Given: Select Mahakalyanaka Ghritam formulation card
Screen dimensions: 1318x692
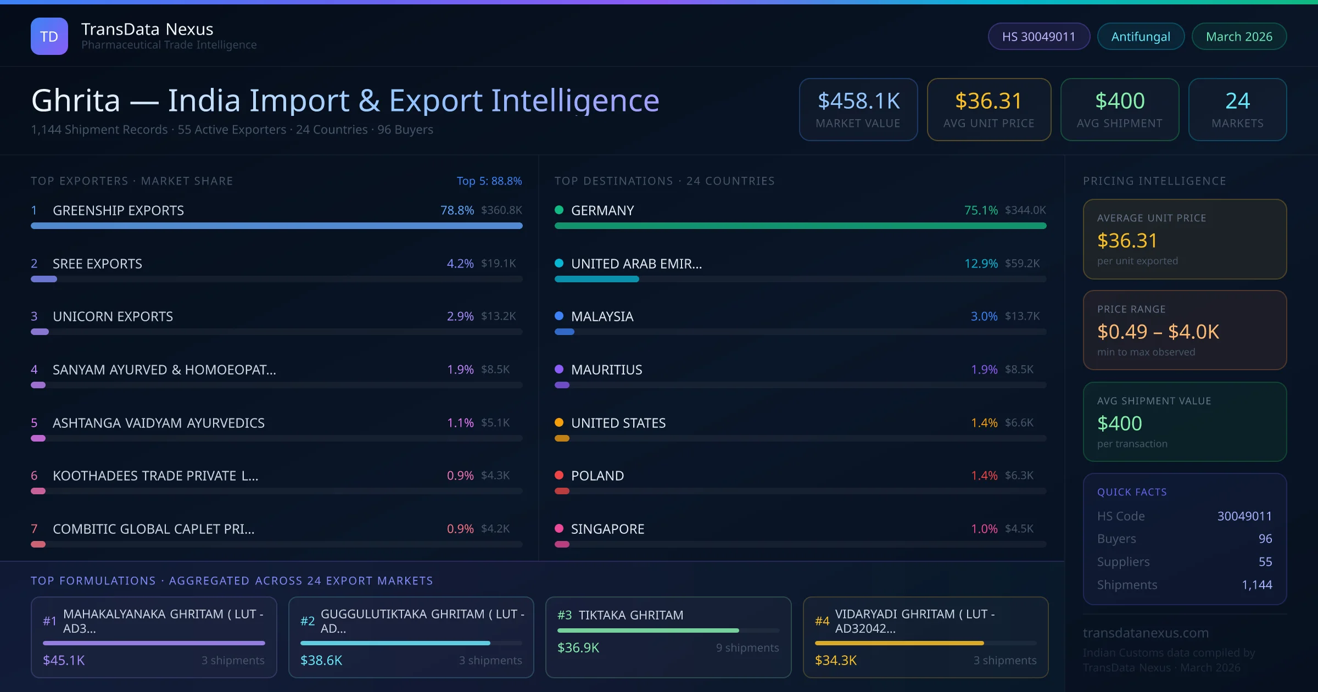Looking at the screenshot, I should pos(154,637).
